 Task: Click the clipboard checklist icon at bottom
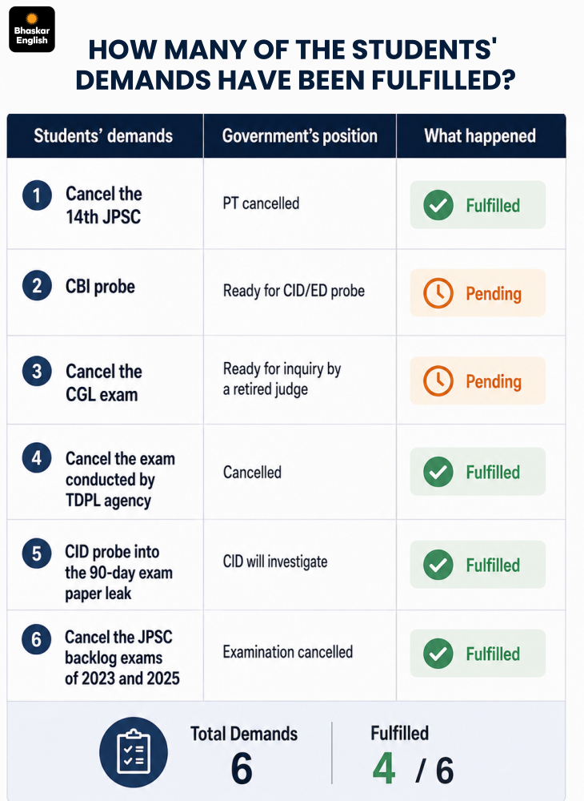pos(133,751)
